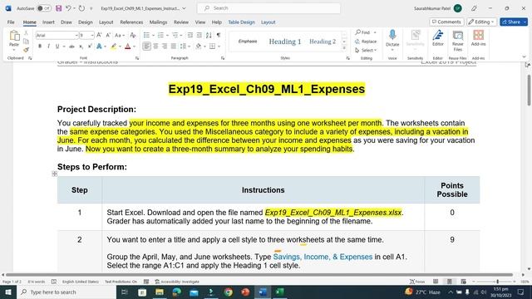Click the Sort A-Z icon
This screenshot has height=299, width=532.
209,35
